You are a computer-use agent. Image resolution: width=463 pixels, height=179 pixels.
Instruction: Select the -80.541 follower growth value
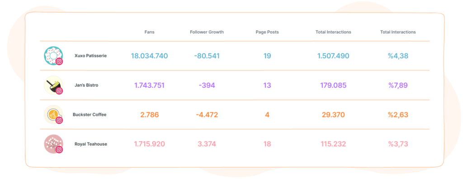[207, 56]
